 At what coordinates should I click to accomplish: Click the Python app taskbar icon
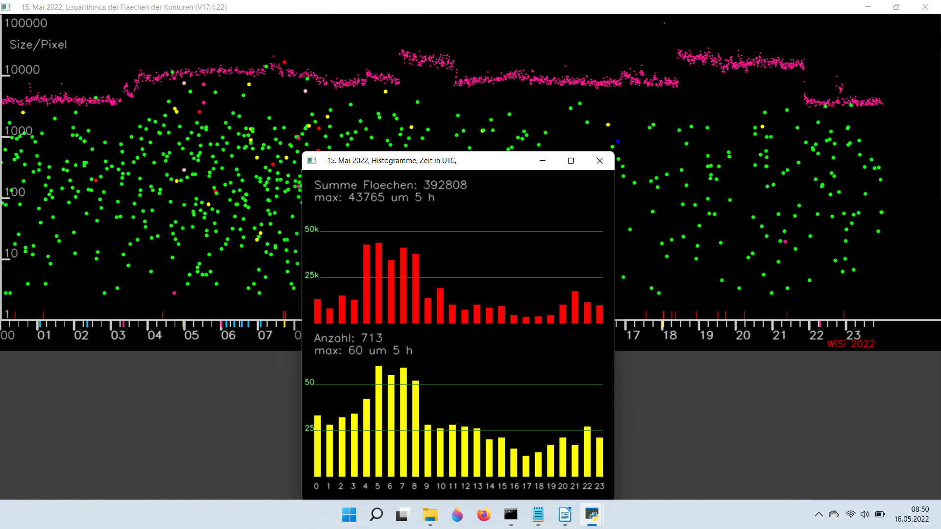pos(592,515)
